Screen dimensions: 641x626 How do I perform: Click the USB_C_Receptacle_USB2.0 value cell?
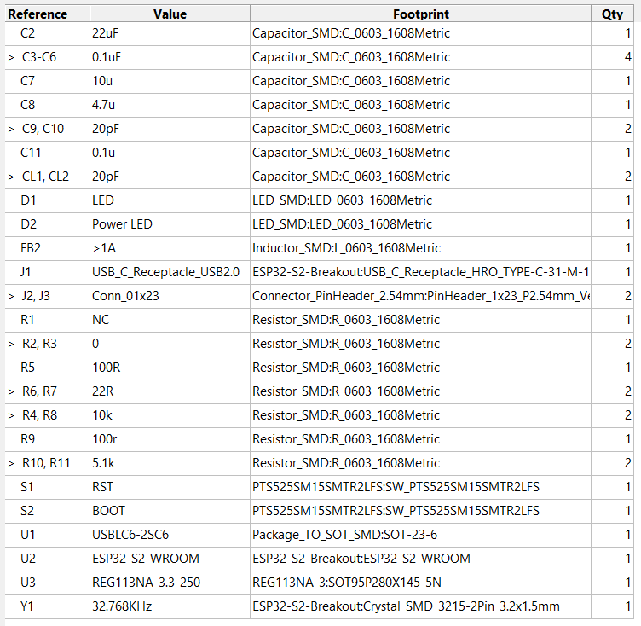[166, 272]
